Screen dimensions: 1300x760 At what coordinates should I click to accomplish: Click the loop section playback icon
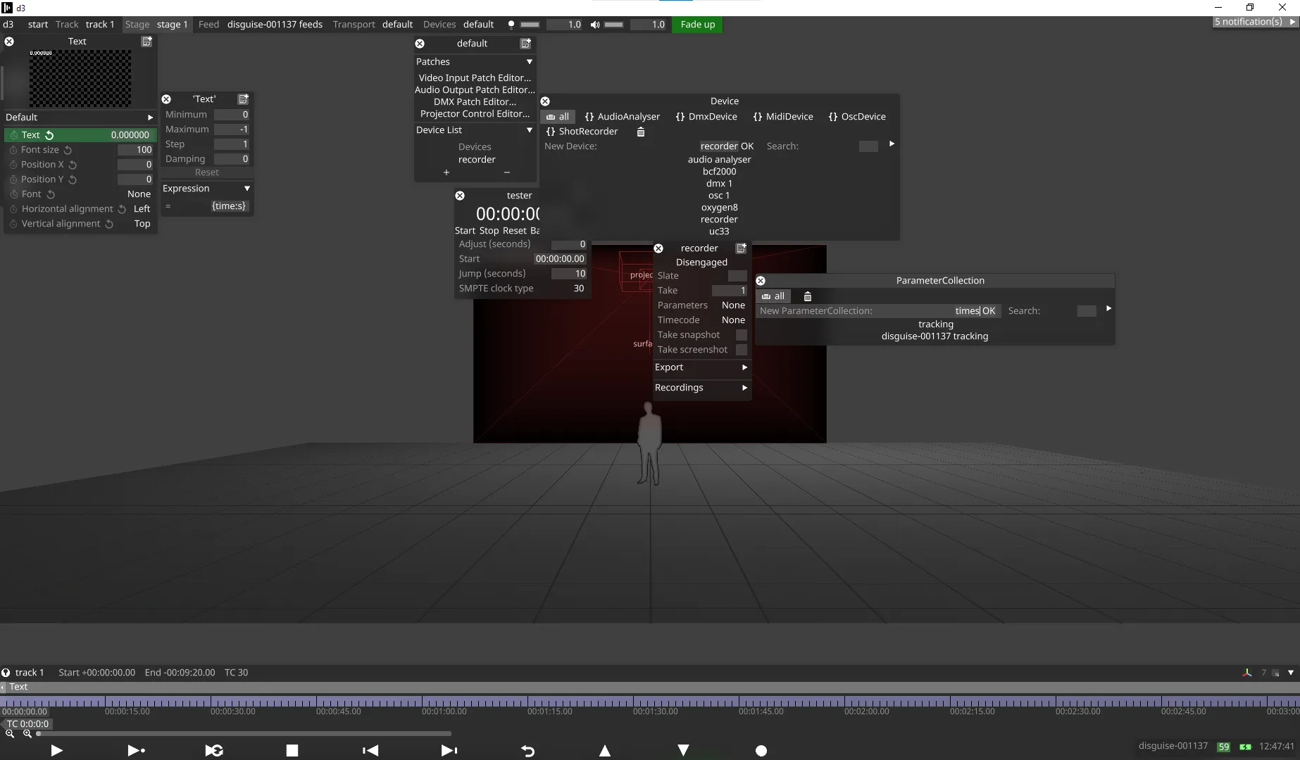[x=214, y=751]
